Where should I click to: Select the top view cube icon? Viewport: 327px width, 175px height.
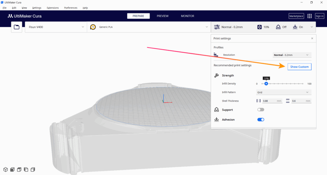[19, 170]
